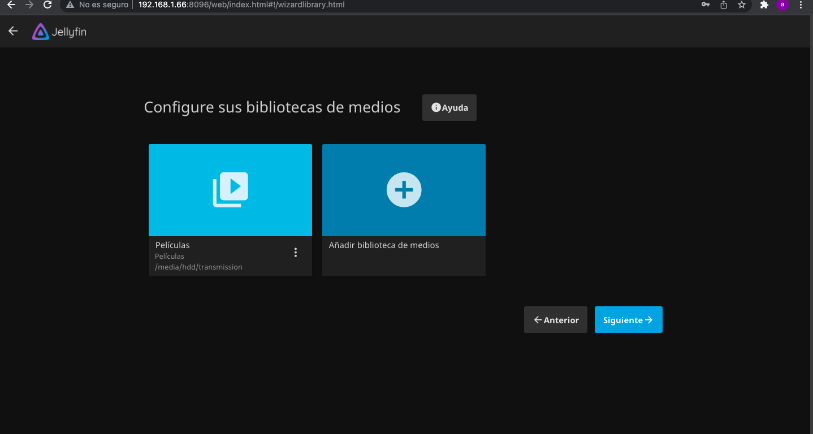The height and width of the screenshot is (434, 813).
Task: Click the browser forward arrow
Action: [x=29, y=5]
